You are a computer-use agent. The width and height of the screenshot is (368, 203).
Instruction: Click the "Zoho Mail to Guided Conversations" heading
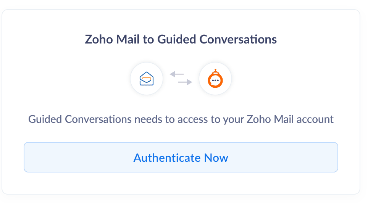[x=181, y=39]
